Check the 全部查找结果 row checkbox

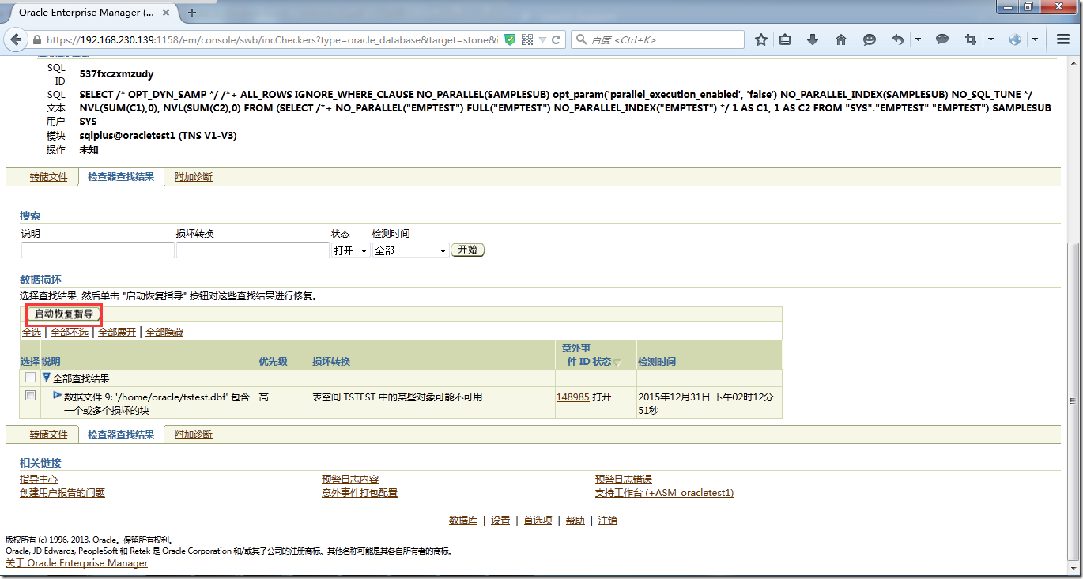coord(31,378)
